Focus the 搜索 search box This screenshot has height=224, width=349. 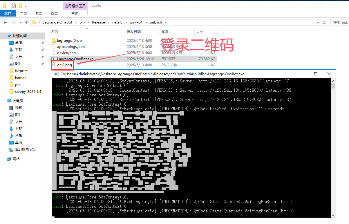(339, 22)
